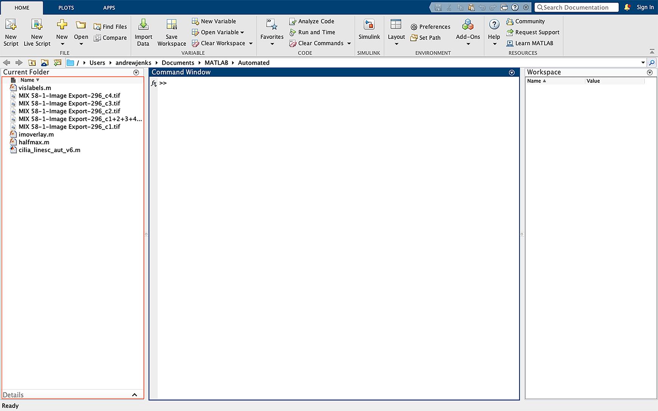The width and height of the screenshot is (658, 411).
Task: Open the Clear Workspace dropdown arrow
Action: (x=251, y=43)
